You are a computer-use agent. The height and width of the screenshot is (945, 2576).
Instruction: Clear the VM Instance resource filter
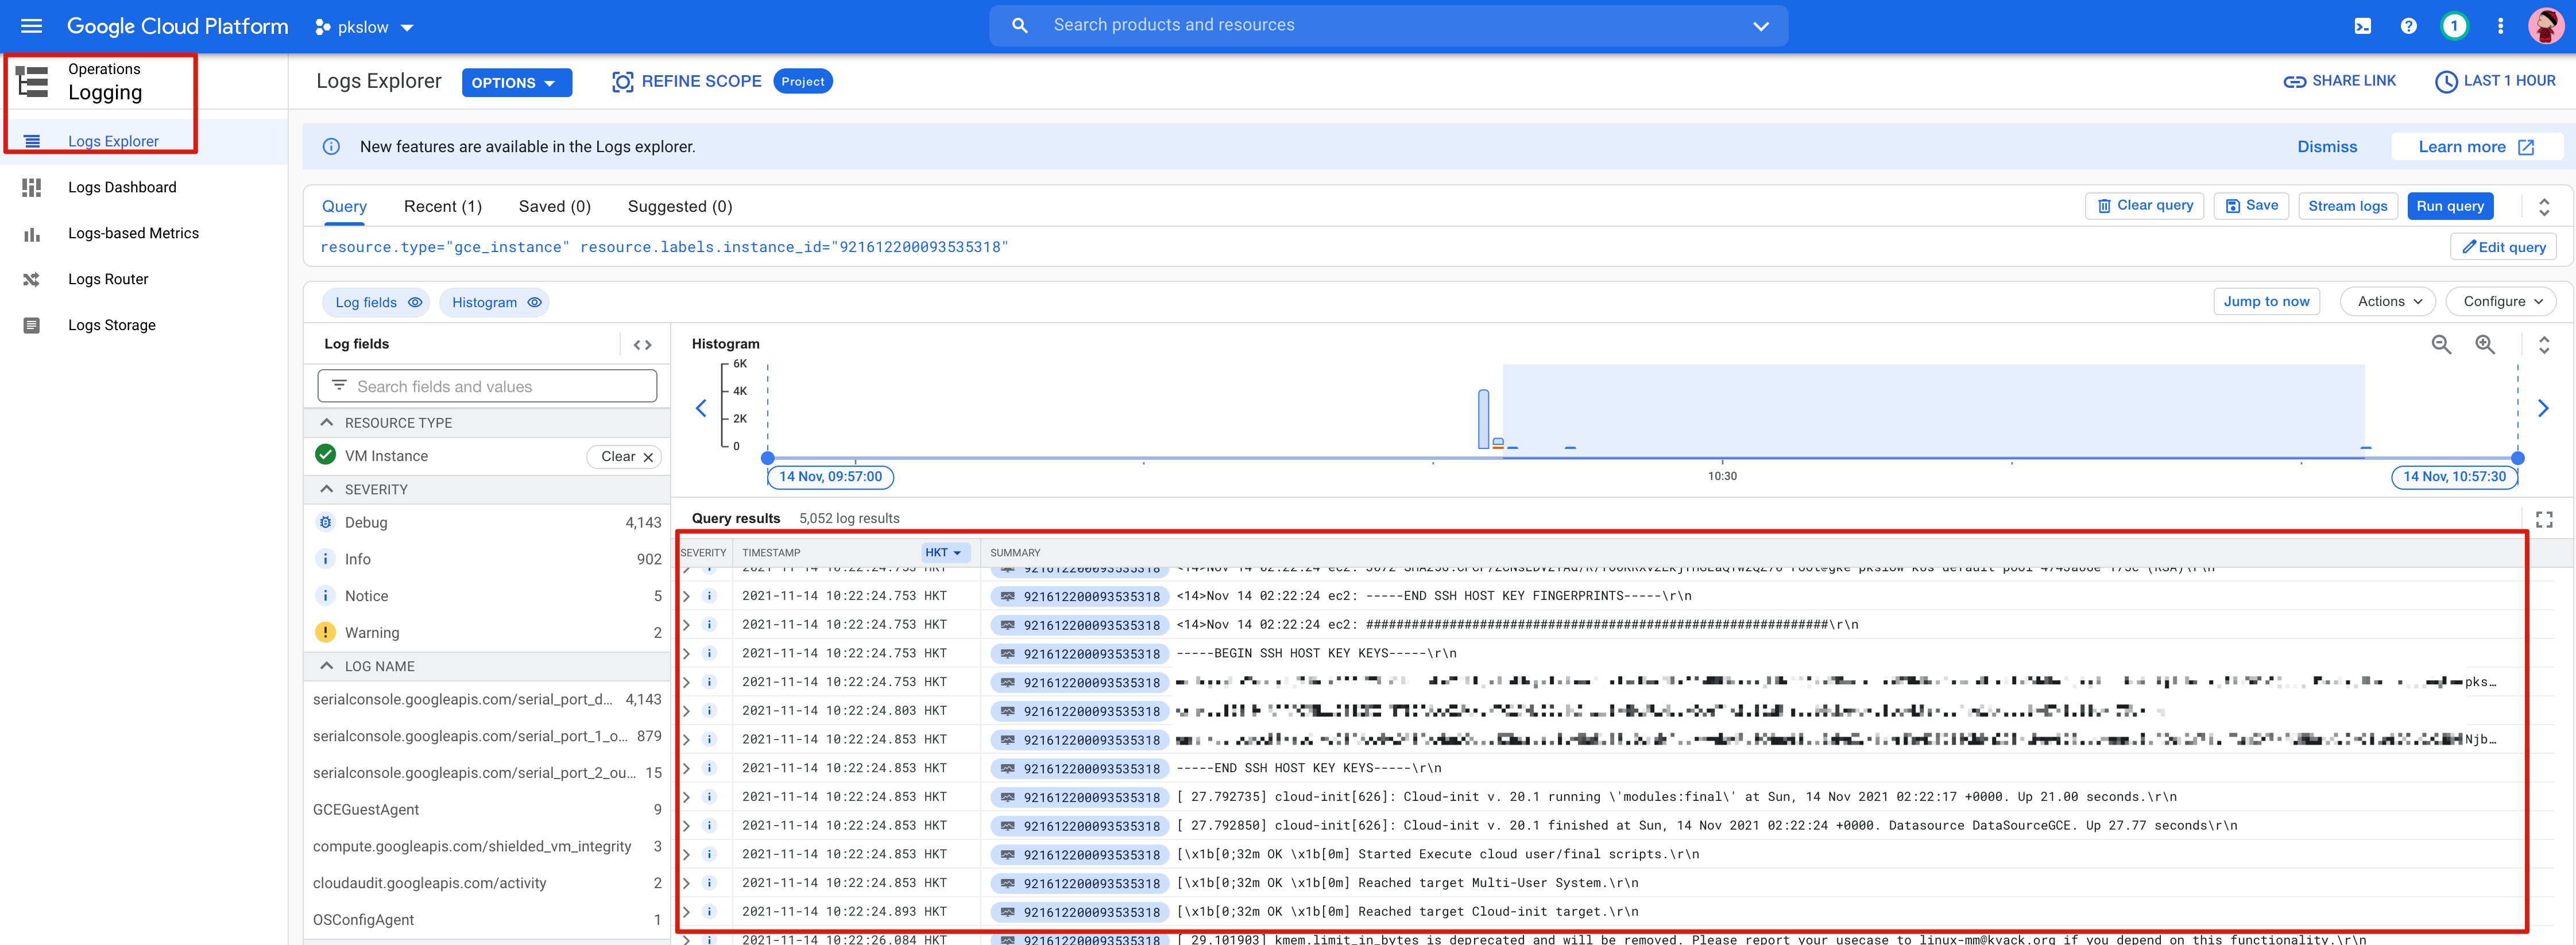click(x=625, y=456)
